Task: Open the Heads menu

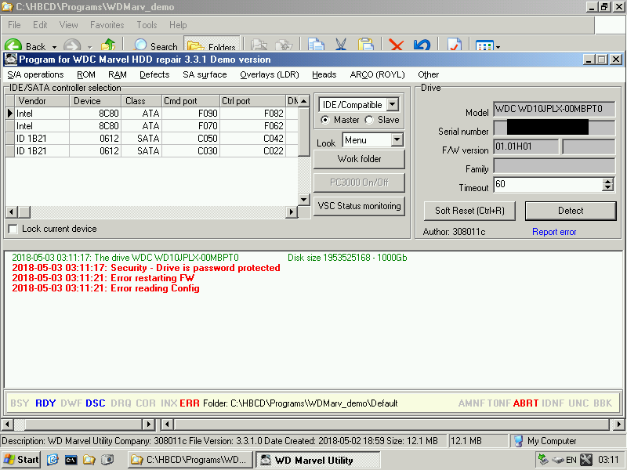Action: point(324,74)
